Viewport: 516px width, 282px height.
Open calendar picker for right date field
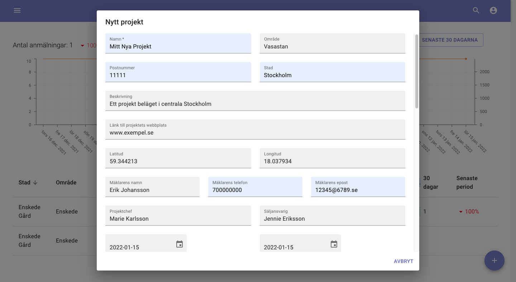coord(334,244)
